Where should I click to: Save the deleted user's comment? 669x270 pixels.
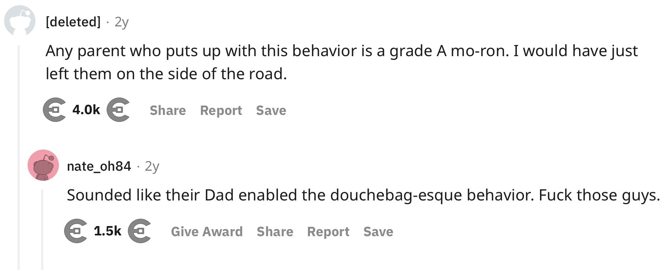(x=271, y=110)
